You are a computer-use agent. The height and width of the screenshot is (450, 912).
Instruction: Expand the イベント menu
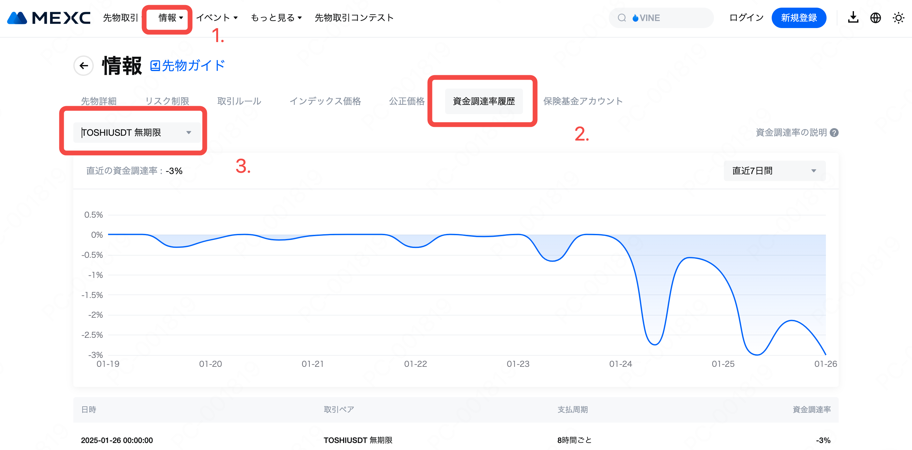(x=217, y=18)
